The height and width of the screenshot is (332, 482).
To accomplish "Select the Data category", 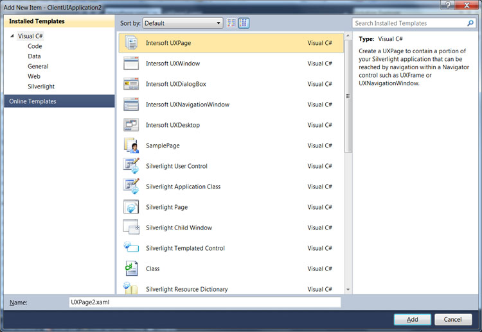I will point(34,56).
